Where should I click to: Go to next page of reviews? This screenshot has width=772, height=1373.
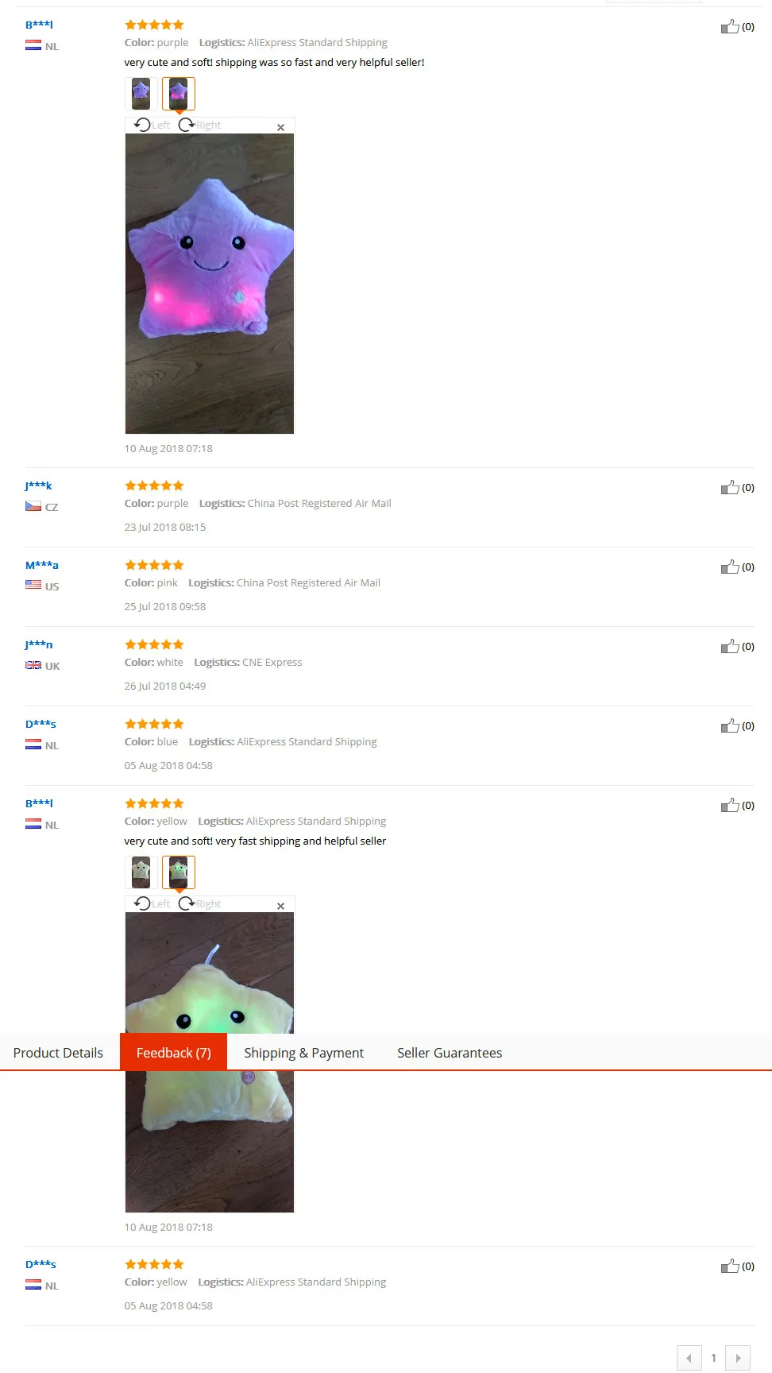[738, 1358]
